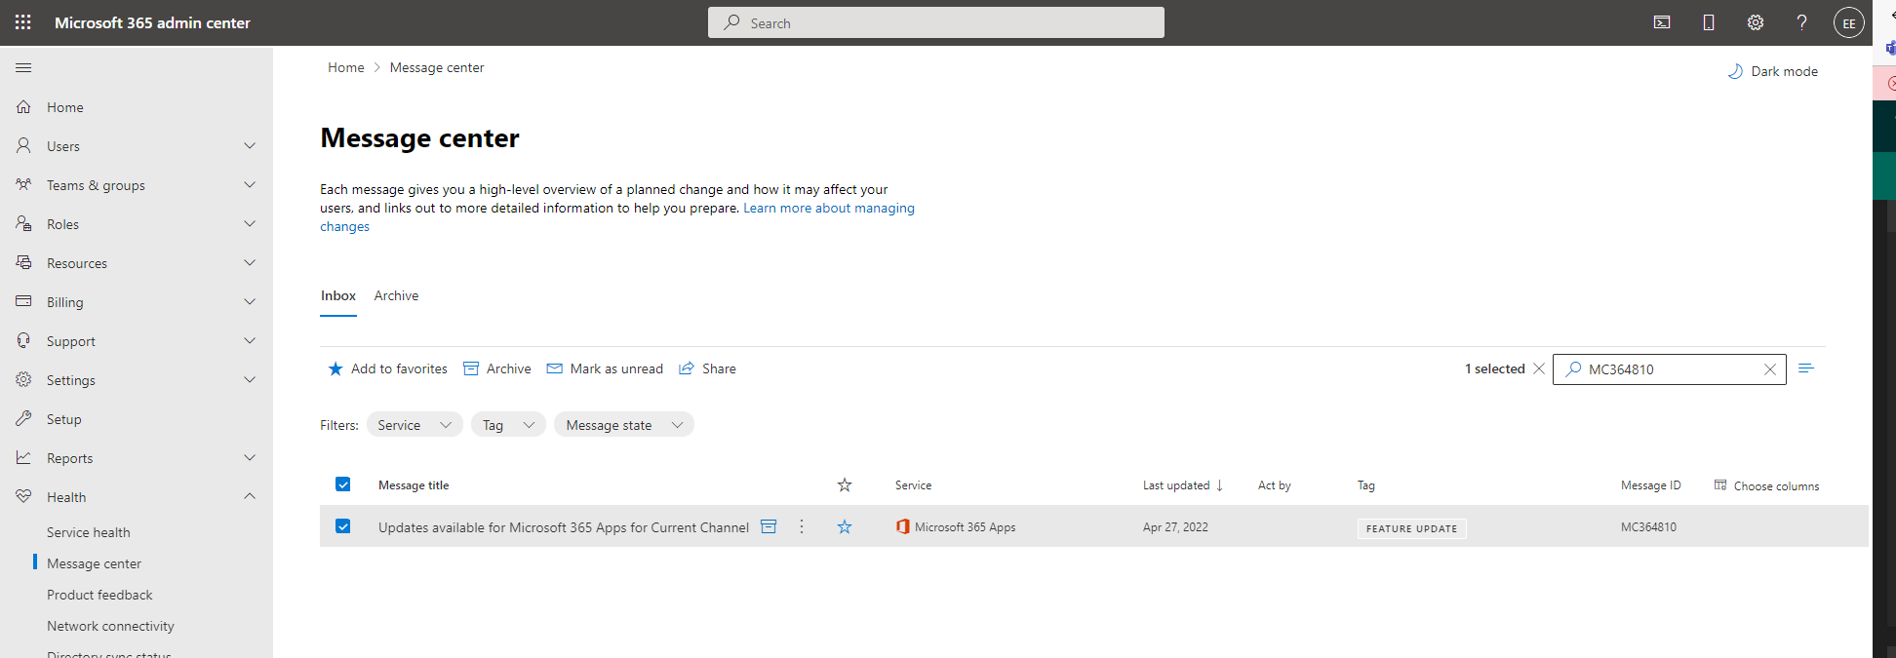Click the Share toolbar icon
The image size is (1896, 658).
tap(687, 368)
